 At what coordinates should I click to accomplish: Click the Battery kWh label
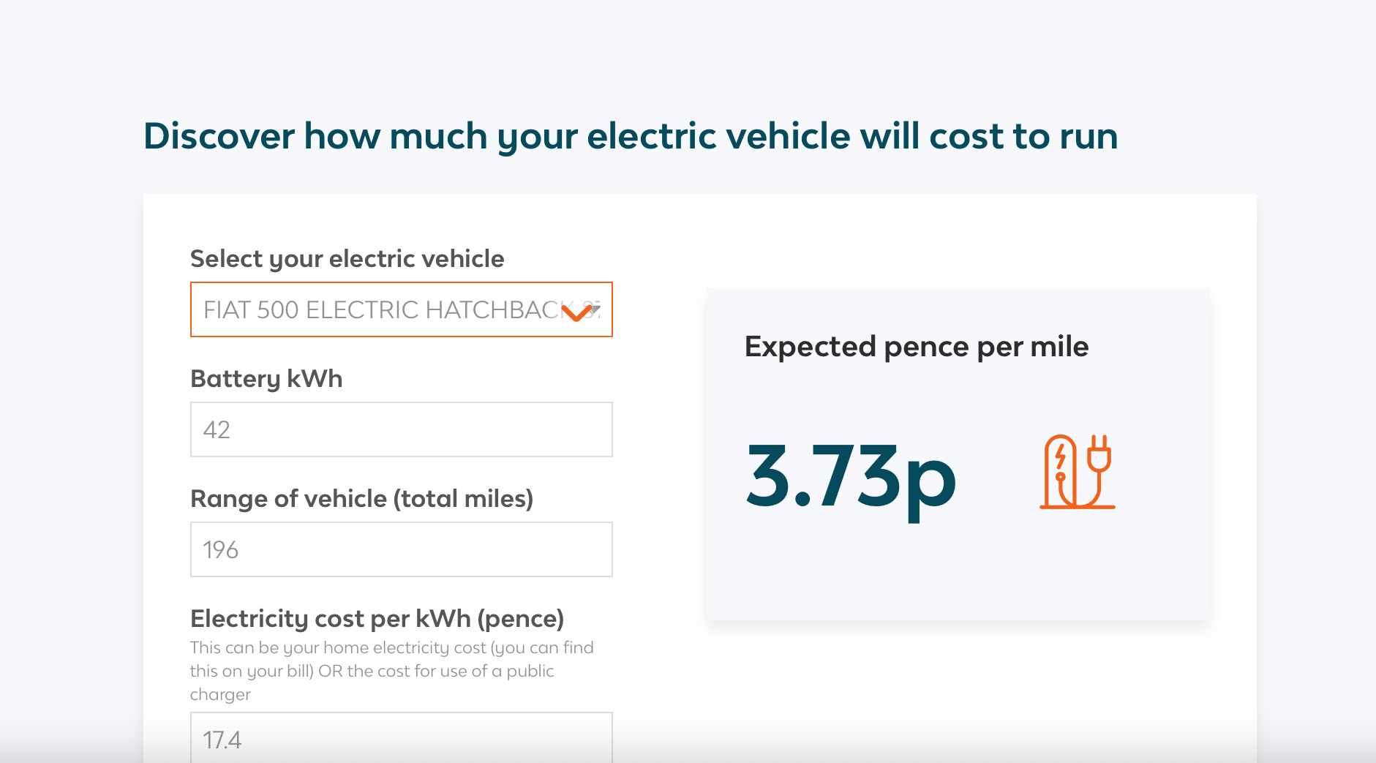click(266, 379)
